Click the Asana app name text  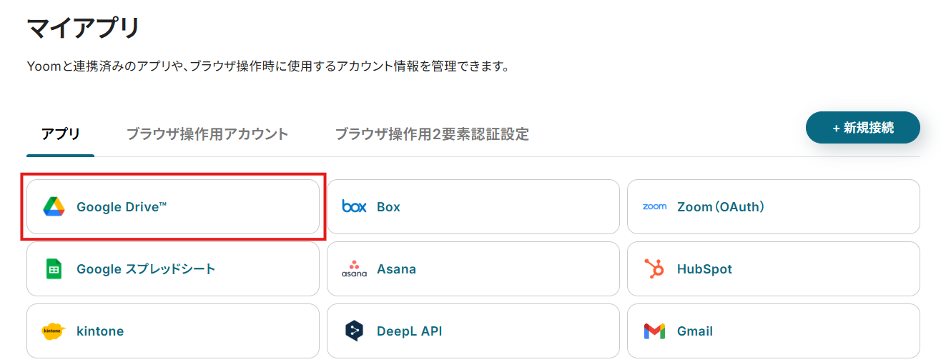point(396,269)
